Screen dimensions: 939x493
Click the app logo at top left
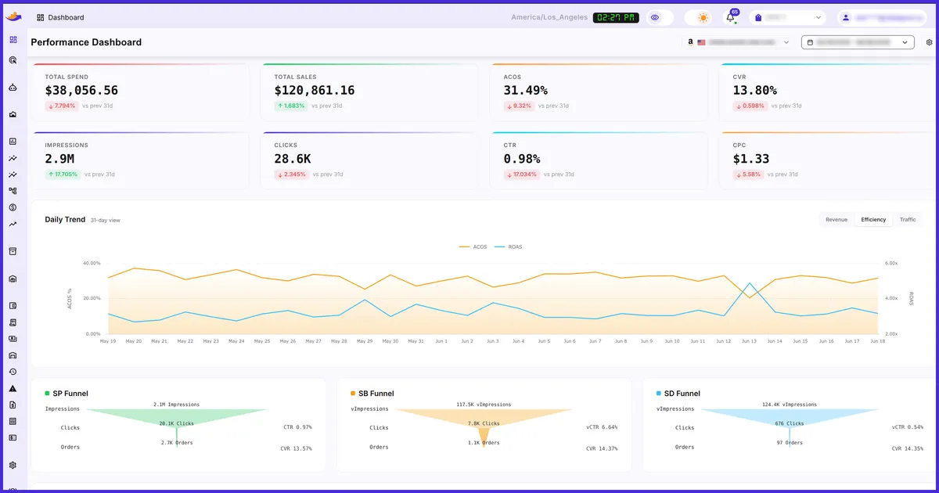click(13, 16)
